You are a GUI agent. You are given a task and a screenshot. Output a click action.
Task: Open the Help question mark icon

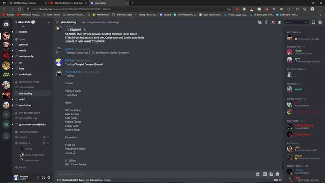320,22
